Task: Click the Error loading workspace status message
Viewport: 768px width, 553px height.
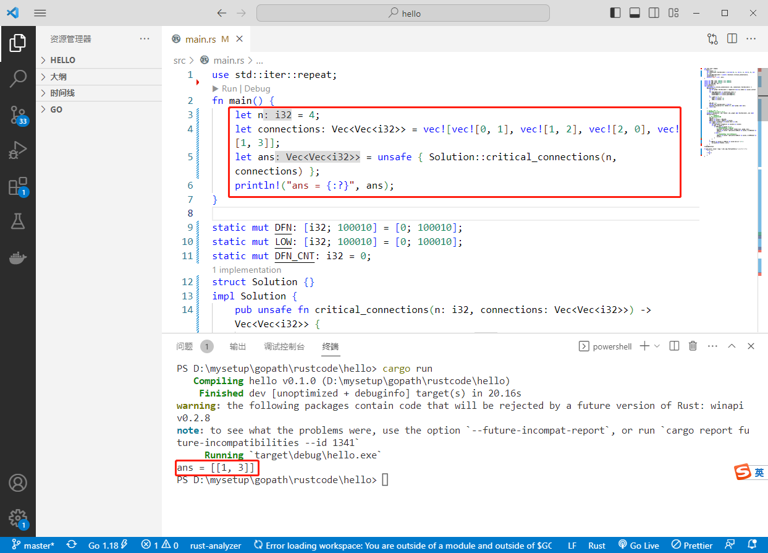Action: pyautogui.click(x=403, y=546)
